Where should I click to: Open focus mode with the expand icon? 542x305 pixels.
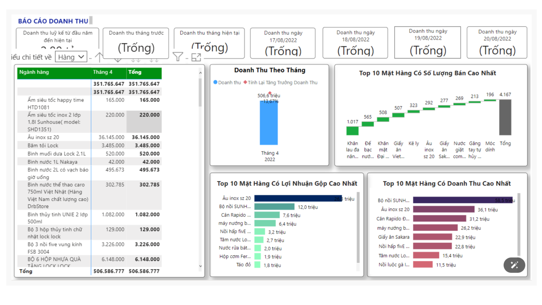(196, 57)
